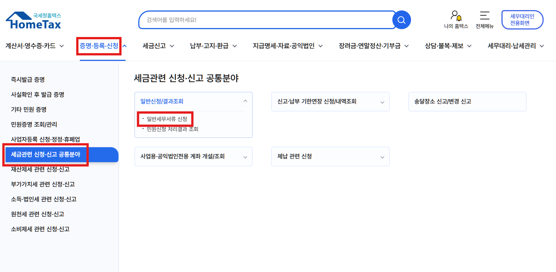Expand 신고·납부 기한연장 신청/내역조회 chevron
Viewport: 556px width, 272px height.
pyautogui.click(x=382, y=102)
